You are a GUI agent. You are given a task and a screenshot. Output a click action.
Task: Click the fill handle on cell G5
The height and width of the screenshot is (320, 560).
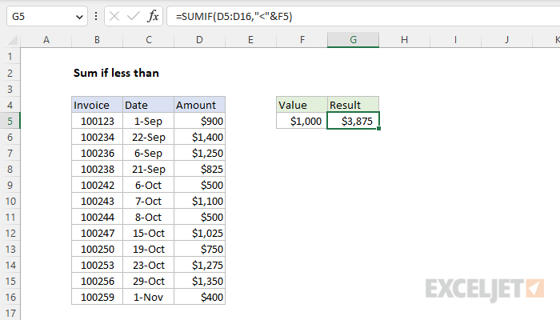(x=378, y=129)
